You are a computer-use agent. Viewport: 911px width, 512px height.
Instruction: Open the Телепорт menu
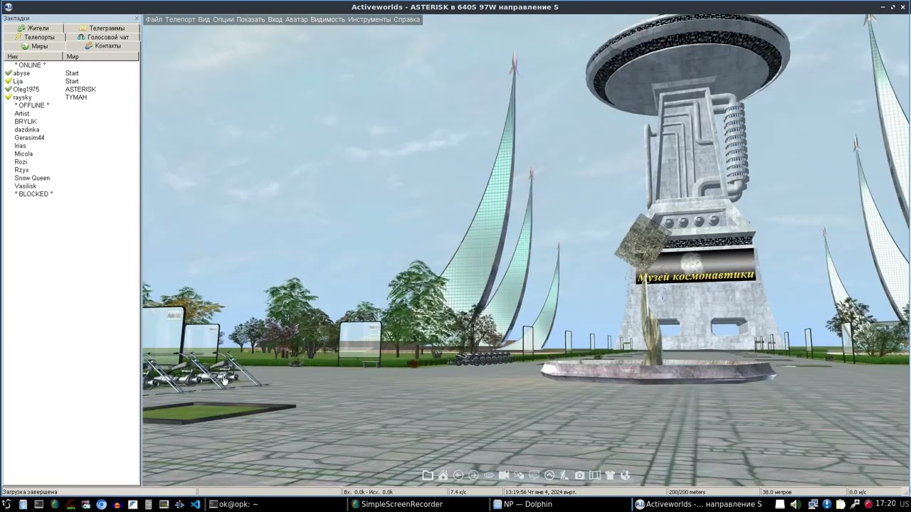point(180,19)
